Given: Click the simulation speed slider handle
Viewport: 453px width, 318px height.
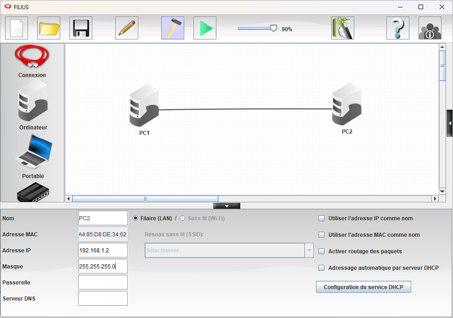Looking at the screenshot, I should point(274,28).
